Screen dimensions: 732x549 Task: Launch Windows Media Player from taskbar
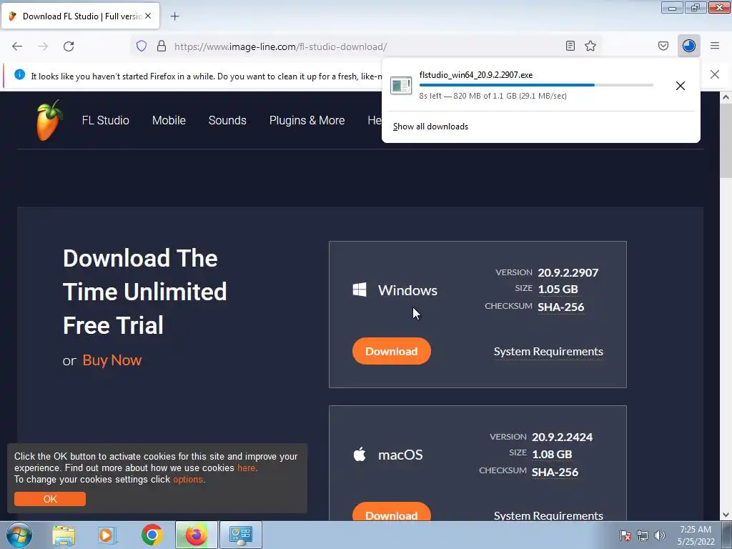click(107, 535)
